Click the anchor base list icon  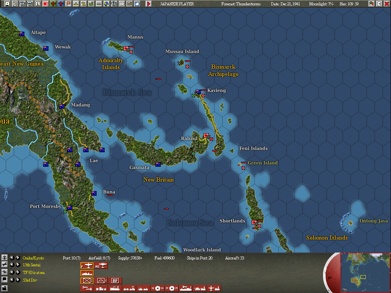click(x=5, y=258)
